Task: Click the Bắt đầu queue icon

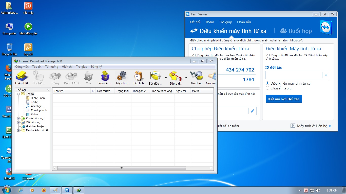Action: coord(156,78)
